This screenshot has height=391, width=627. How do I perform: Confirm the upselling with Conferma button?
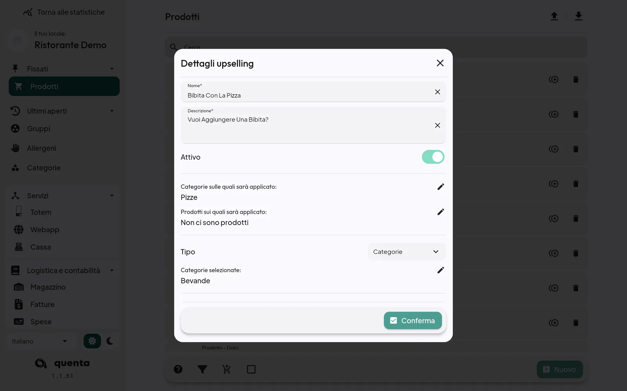point(413,321)
